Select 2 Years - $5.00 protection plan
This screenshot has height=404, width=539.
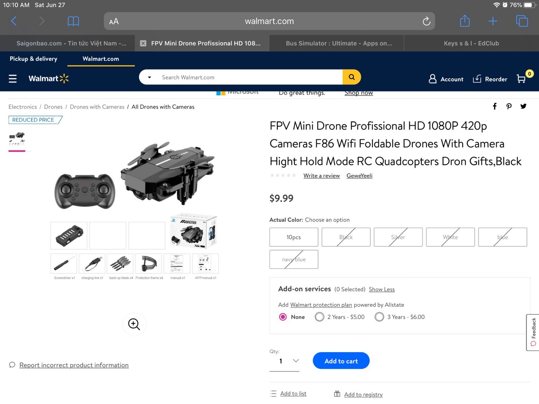(319, 317)
